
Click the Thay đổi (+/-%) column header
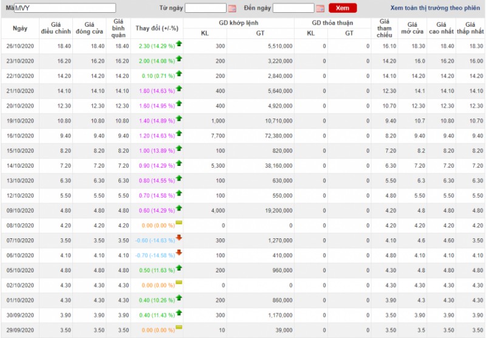[157, 29]
